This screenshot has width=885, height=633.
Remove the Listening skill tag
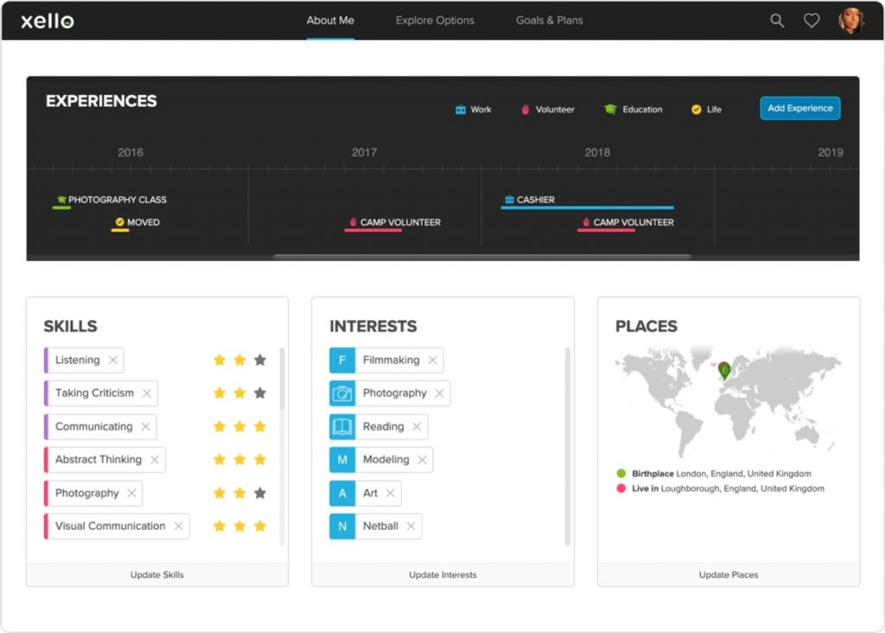point(113,361)
